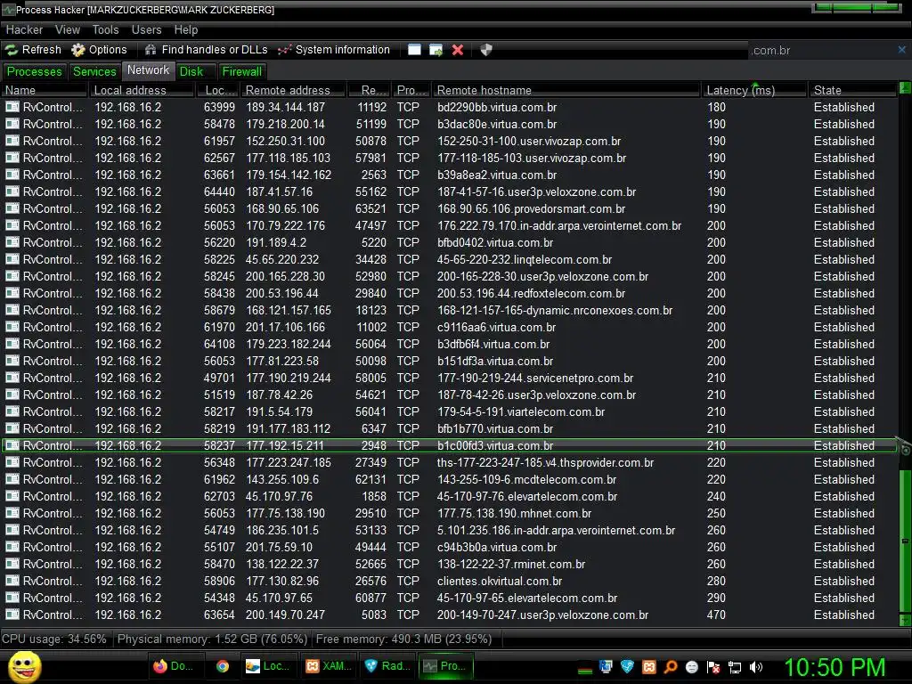
Task: Select row with remote address 179.154.142.162
Action: tap(449, 175)
